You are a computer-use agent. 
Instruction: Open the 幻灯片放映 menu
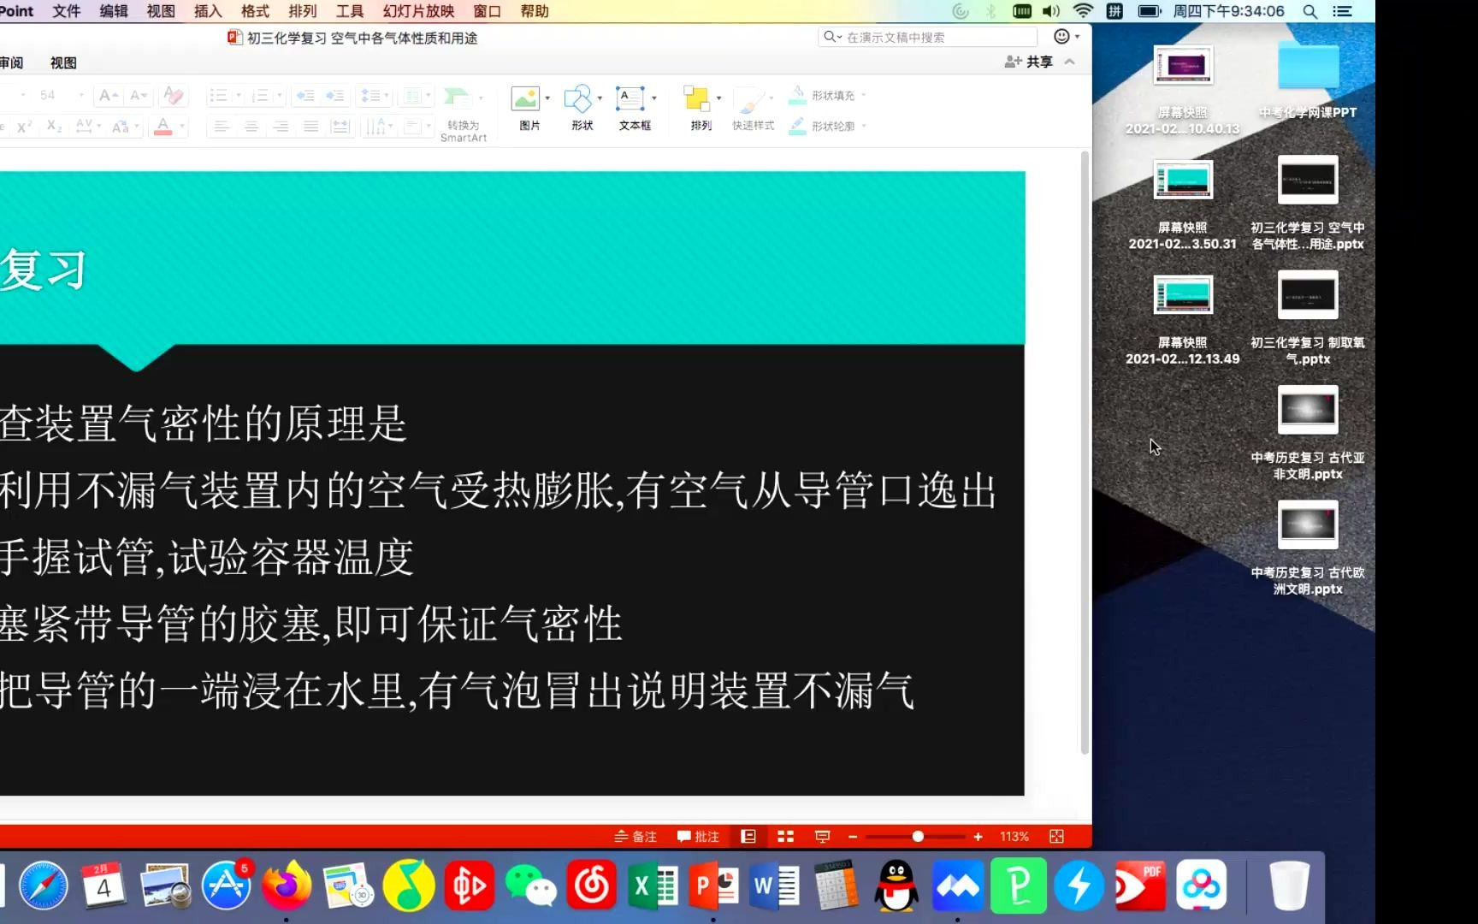(418, 11)
